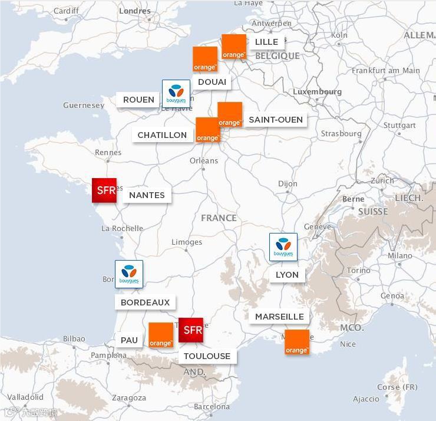Select the Bouygues marker at Rouen
The height and width of the screenshot is (421, 436).
pyautogui.click(x=176, y=94)
